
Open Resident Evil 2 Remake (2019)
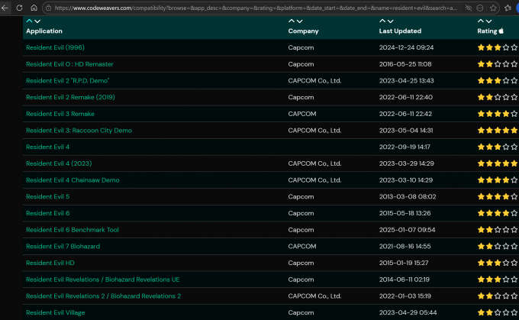[x=69, y=97]
